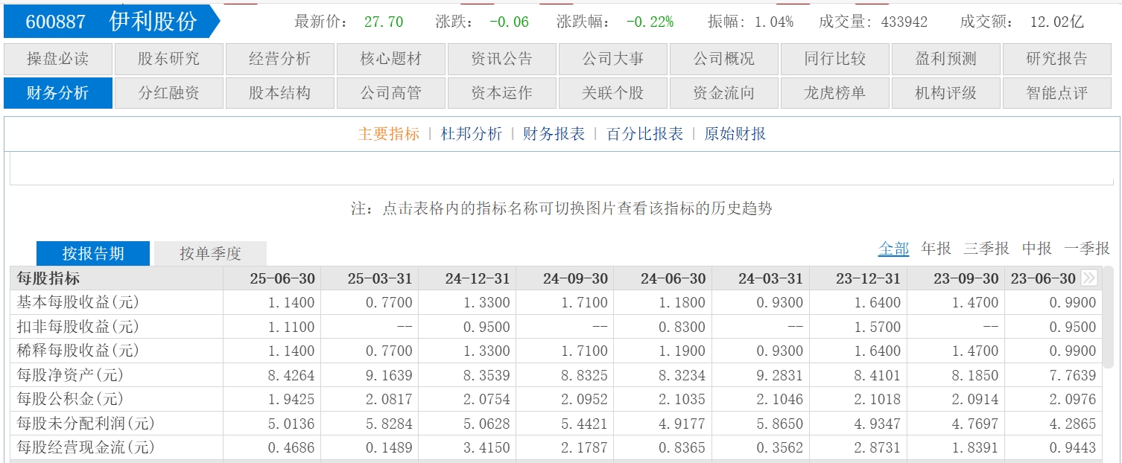Open the 核心题材 tab

391,59
